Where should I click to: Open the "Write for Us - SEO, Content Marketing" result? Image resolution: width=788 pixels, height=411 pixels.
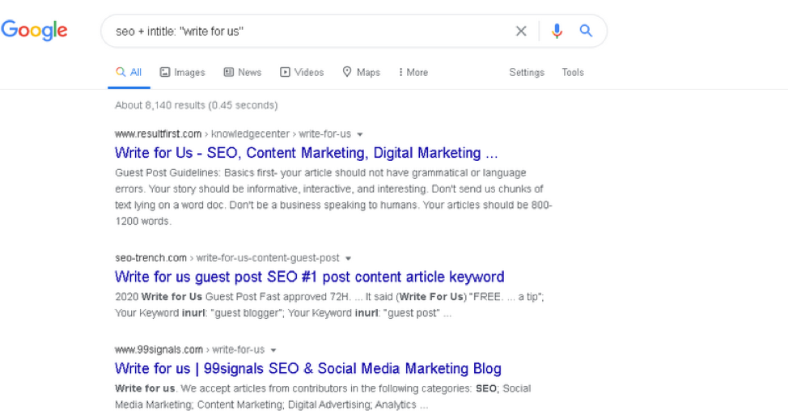pos(306,153)
